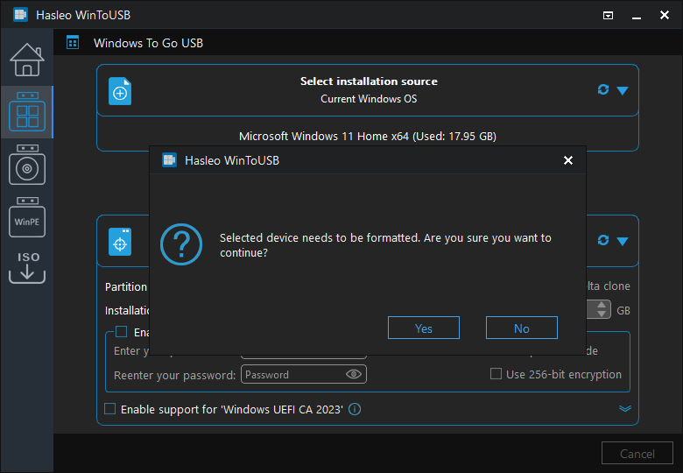Viewport: 683px width, 473px height.
Task: Click the Reenter password input field
Action: [304, 374]
